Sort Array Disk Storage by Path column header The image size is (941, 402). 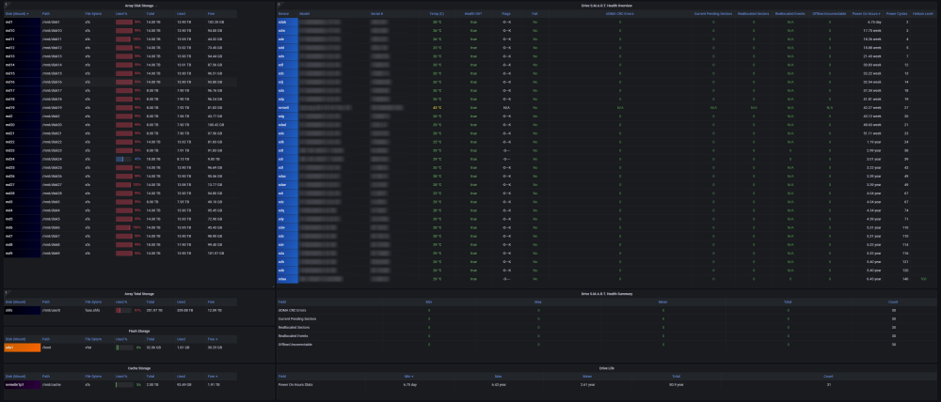46,13
